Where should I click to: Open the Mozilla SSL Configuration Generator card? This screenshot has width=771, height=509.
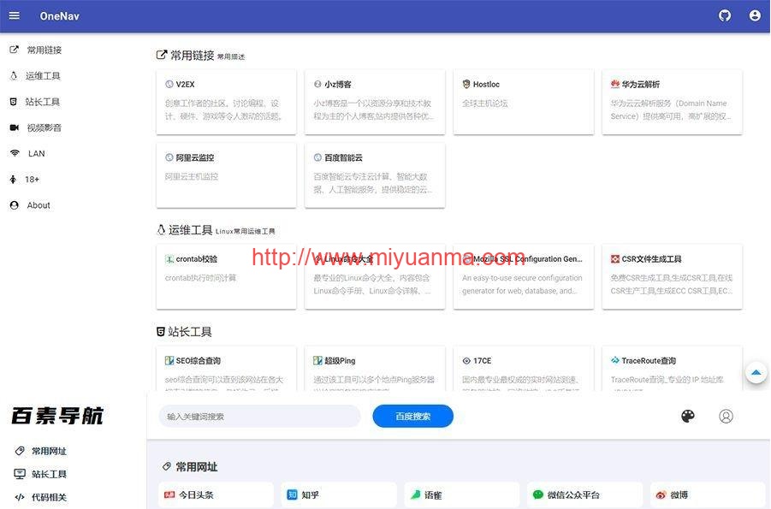(523, 277)
